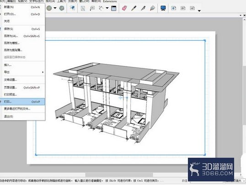Choose 更多最近打开的文件... entry
The width and height of the screenshot is (246, 186).
(22, 108)
